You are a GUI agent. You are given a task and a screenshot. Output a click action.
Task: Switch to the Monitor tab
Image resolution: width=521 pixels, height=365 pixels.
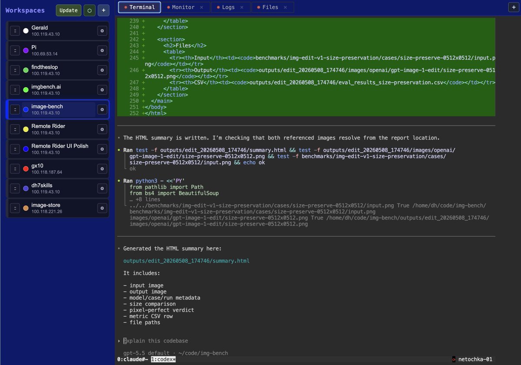(x=186, y=7)
